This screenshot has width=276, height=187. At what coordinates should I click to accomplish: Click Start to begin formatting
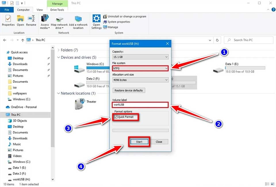(139, 142)
